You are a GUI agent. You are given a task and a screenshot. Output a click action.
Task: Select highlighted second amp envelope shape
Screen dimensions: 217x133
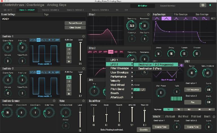166,19
